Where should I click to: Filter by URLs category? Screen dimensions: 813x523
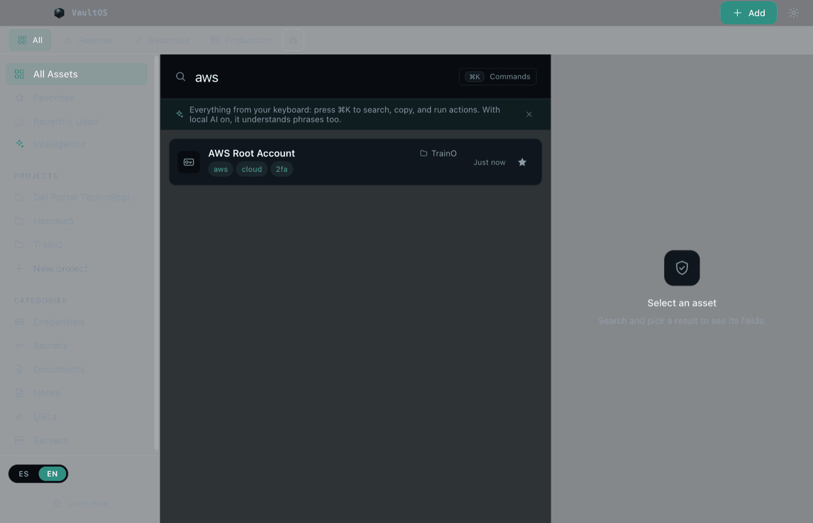click(76, 417)
